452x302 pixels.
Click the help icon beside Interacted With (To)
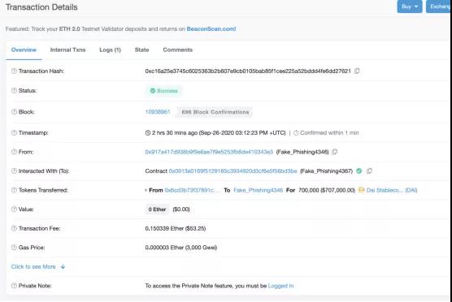[x=14, y=171]
